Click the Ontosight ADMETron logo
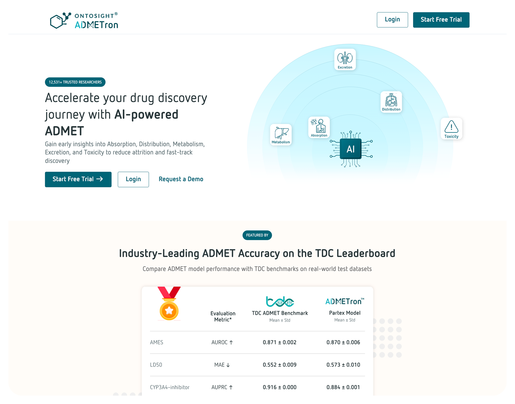The height and width of the screenshot is (404, 515). [84, 20]
